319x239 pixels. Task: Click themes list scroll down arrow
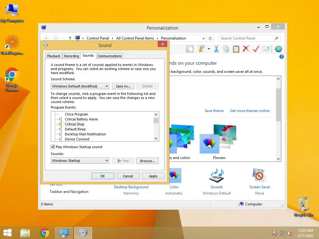click(278, 159)
